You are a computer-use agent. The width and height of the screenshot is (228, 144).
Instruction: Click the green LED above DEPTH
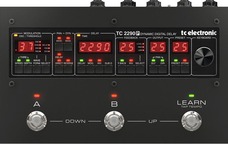28,60
